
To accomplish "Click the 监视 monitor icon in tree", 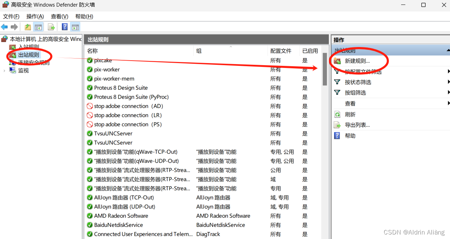I will (x=13, y=70).
